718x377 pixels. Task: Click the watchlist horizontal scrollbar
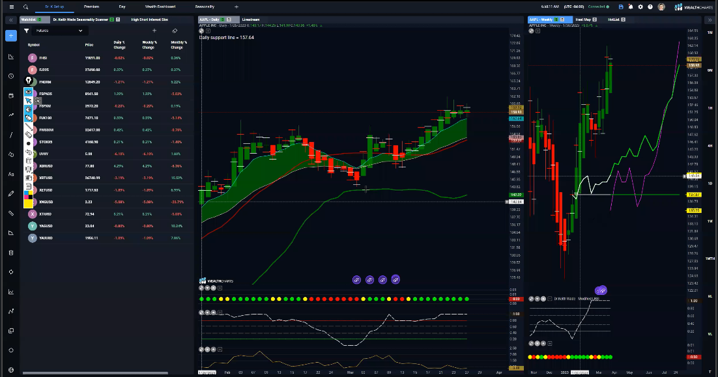click(x=95, y=373)
